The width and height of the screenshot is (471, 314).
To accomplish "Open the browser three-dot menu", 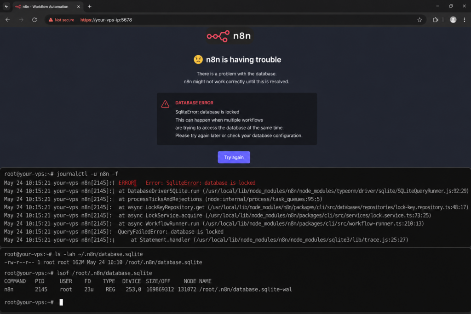I will [x=465, y=20].
